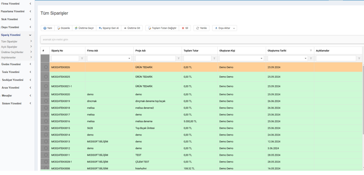This screenshot has width=364, height=175.
Task: Open the Proje Adı column filter icon
Action: (179, 59)
